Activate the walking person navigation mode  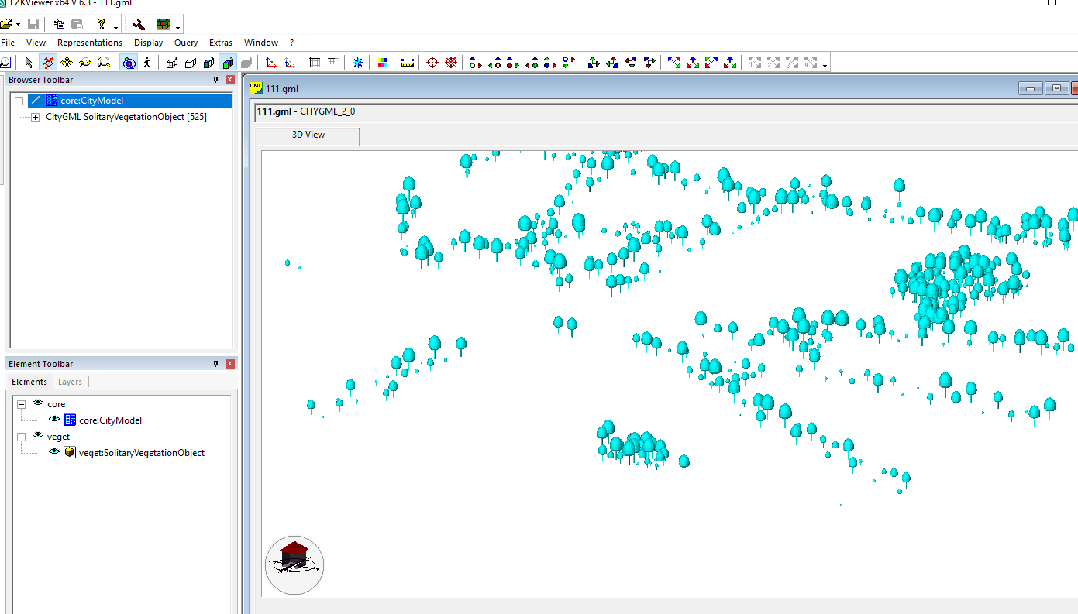pos(147,63)
